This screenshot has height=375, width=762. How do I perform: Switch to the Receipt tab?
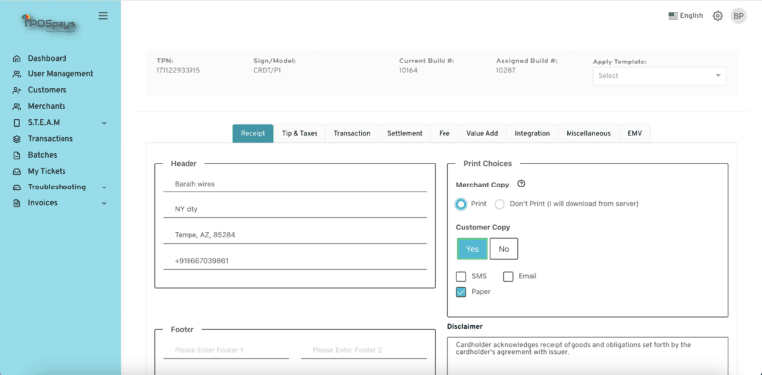(253, 133)
